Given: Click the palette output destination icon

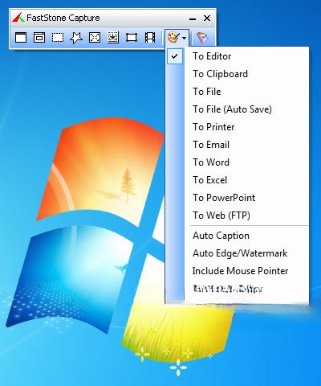Looking at the screenshot, I should tap(173, 38).
